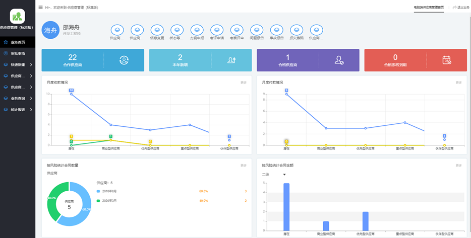The width and height of the screenshot is (471, 238).
Task: Open the 信息变更 shortcut icon
Action: [157, 30]
